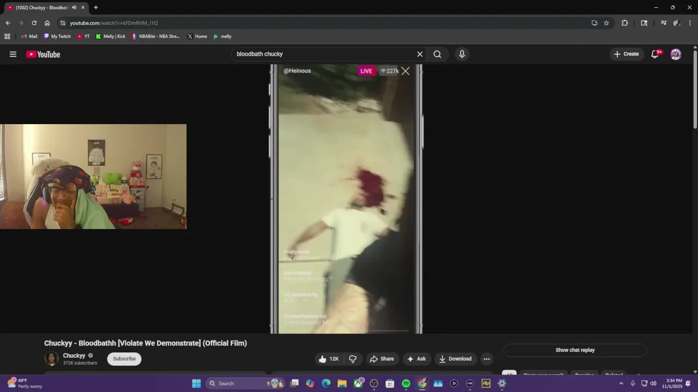Open the YouTube hamburger guide menu

click(x=13, y=54)
